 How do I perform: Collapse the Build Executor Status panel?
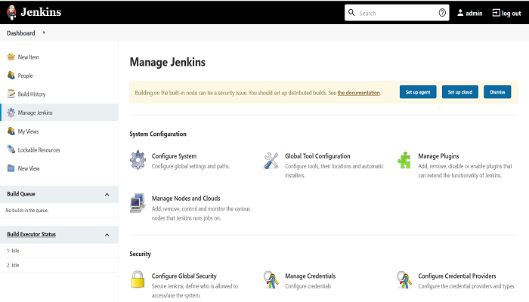[x=107, y=235]
